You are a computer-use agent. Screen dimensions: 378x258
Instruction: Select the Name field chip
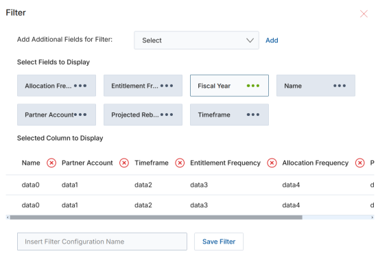tap(316, 86)
